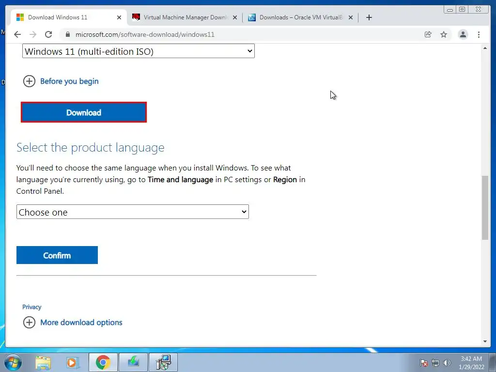Click the padlock site info icon
The image size is (496, 372).
click(68, 34)
